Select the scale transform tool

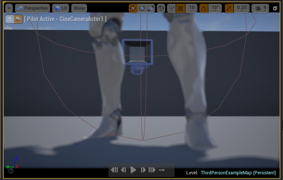point(150,8)
